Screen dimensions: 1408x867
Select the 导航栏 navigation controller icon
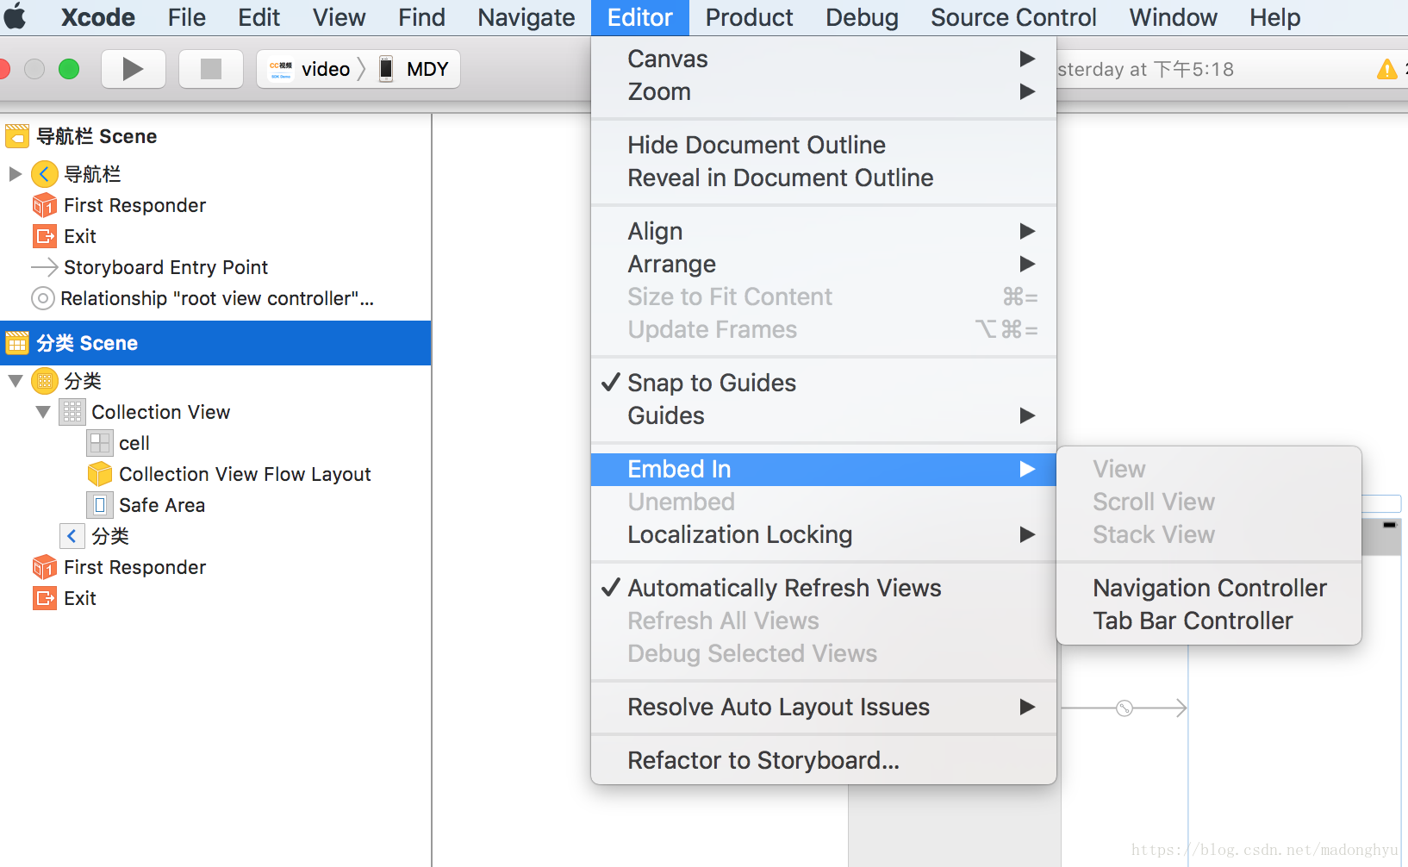[x=45, y=174]
